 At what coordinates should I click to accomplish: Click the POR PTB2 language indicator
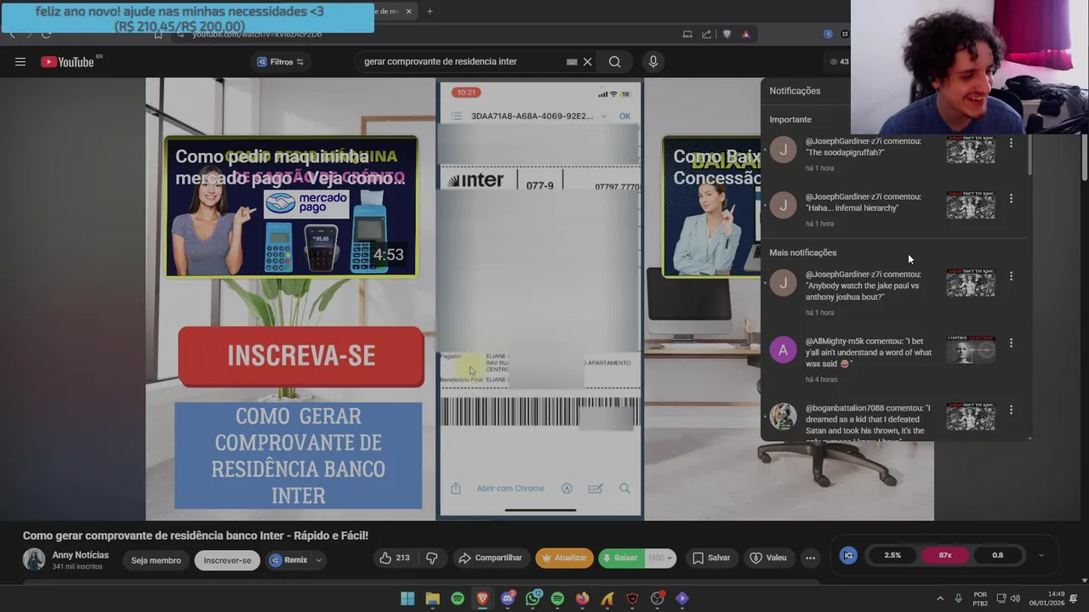pos(980,598)
